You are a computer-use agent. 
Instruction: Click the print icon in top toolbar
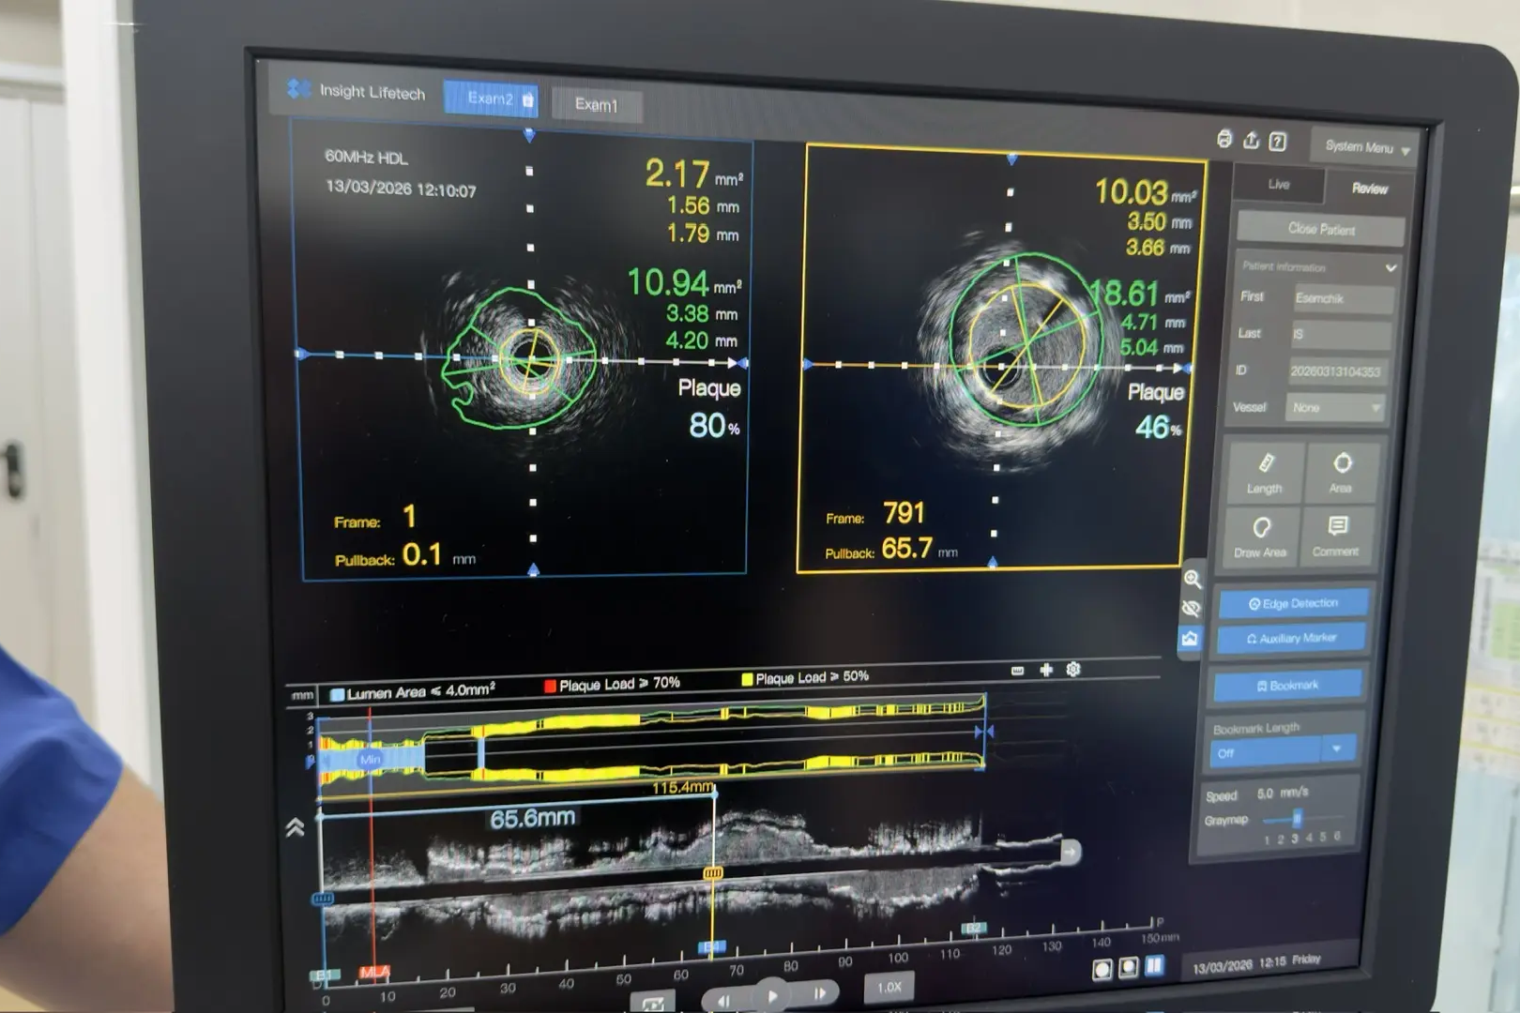coord(1224,140)
